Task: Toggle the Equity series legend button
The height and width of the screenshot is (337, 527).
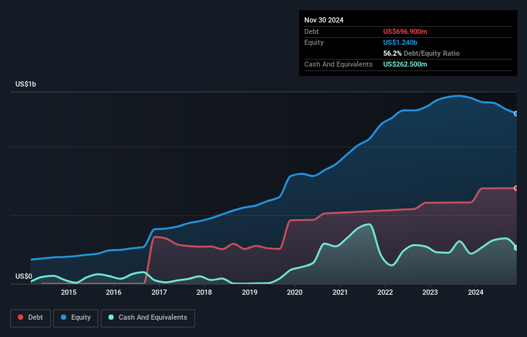Action: point(76,318)
